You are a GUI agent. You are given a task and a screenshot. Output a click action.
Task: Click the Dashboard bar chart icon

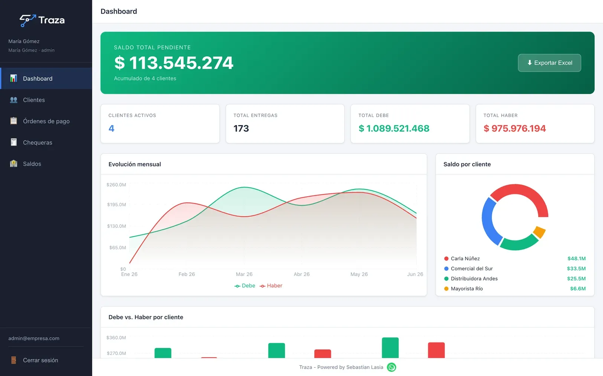coord(14,78)
